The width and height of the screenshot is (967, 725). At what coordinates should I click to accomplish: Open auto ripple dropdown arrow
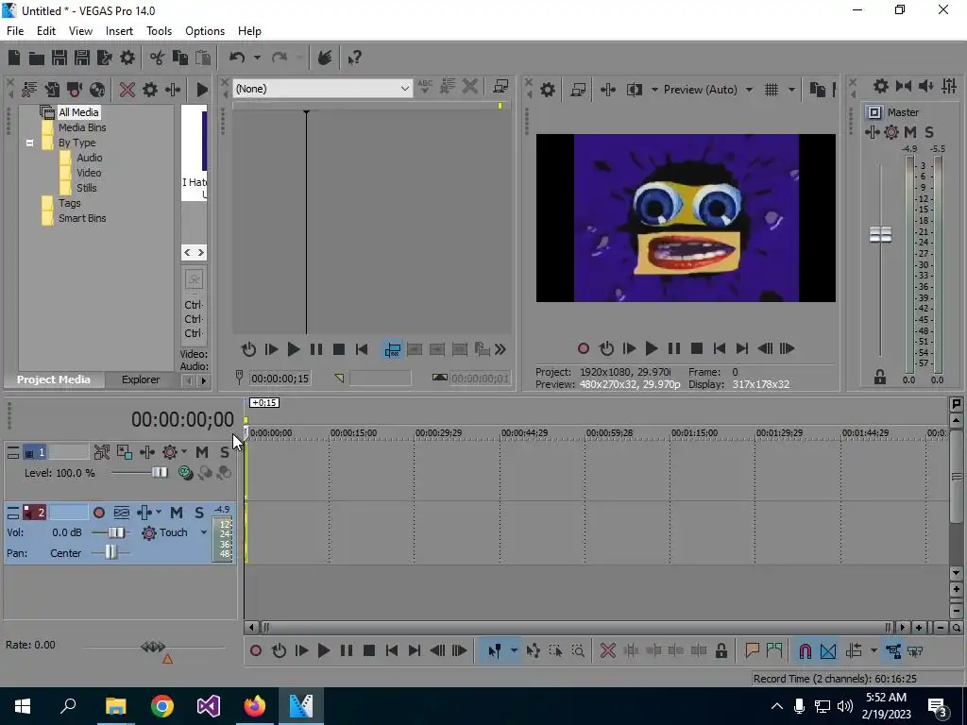(874, 651)
